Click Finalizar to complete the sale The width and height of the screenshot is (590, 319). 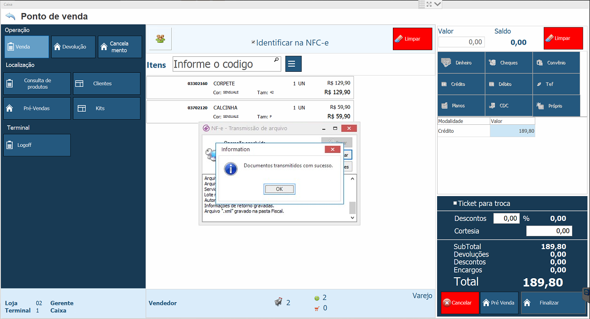[x=553, y=303]
